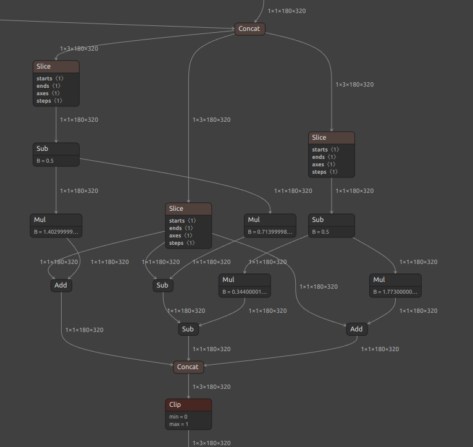Image resolution: width=473 pixels, height=447 pixels.
Task: Open the rightmost Slice node header
Action: point(332,138)
